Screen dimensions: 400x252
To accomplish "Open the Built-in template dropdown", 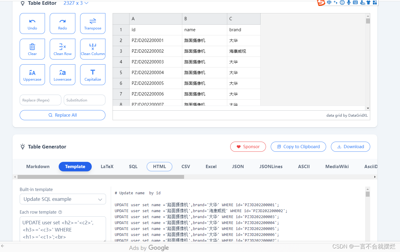I will pos(63,199).
